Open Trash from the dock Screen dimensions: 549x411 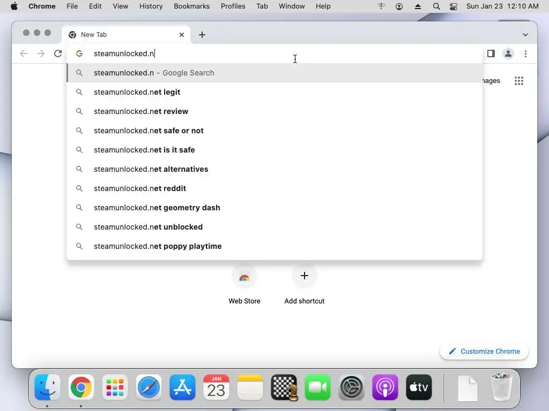(x=502, y=387)
